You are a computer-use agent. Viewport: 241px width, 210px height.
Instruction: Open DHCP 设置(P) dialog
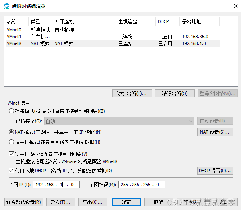click(215, 171)
